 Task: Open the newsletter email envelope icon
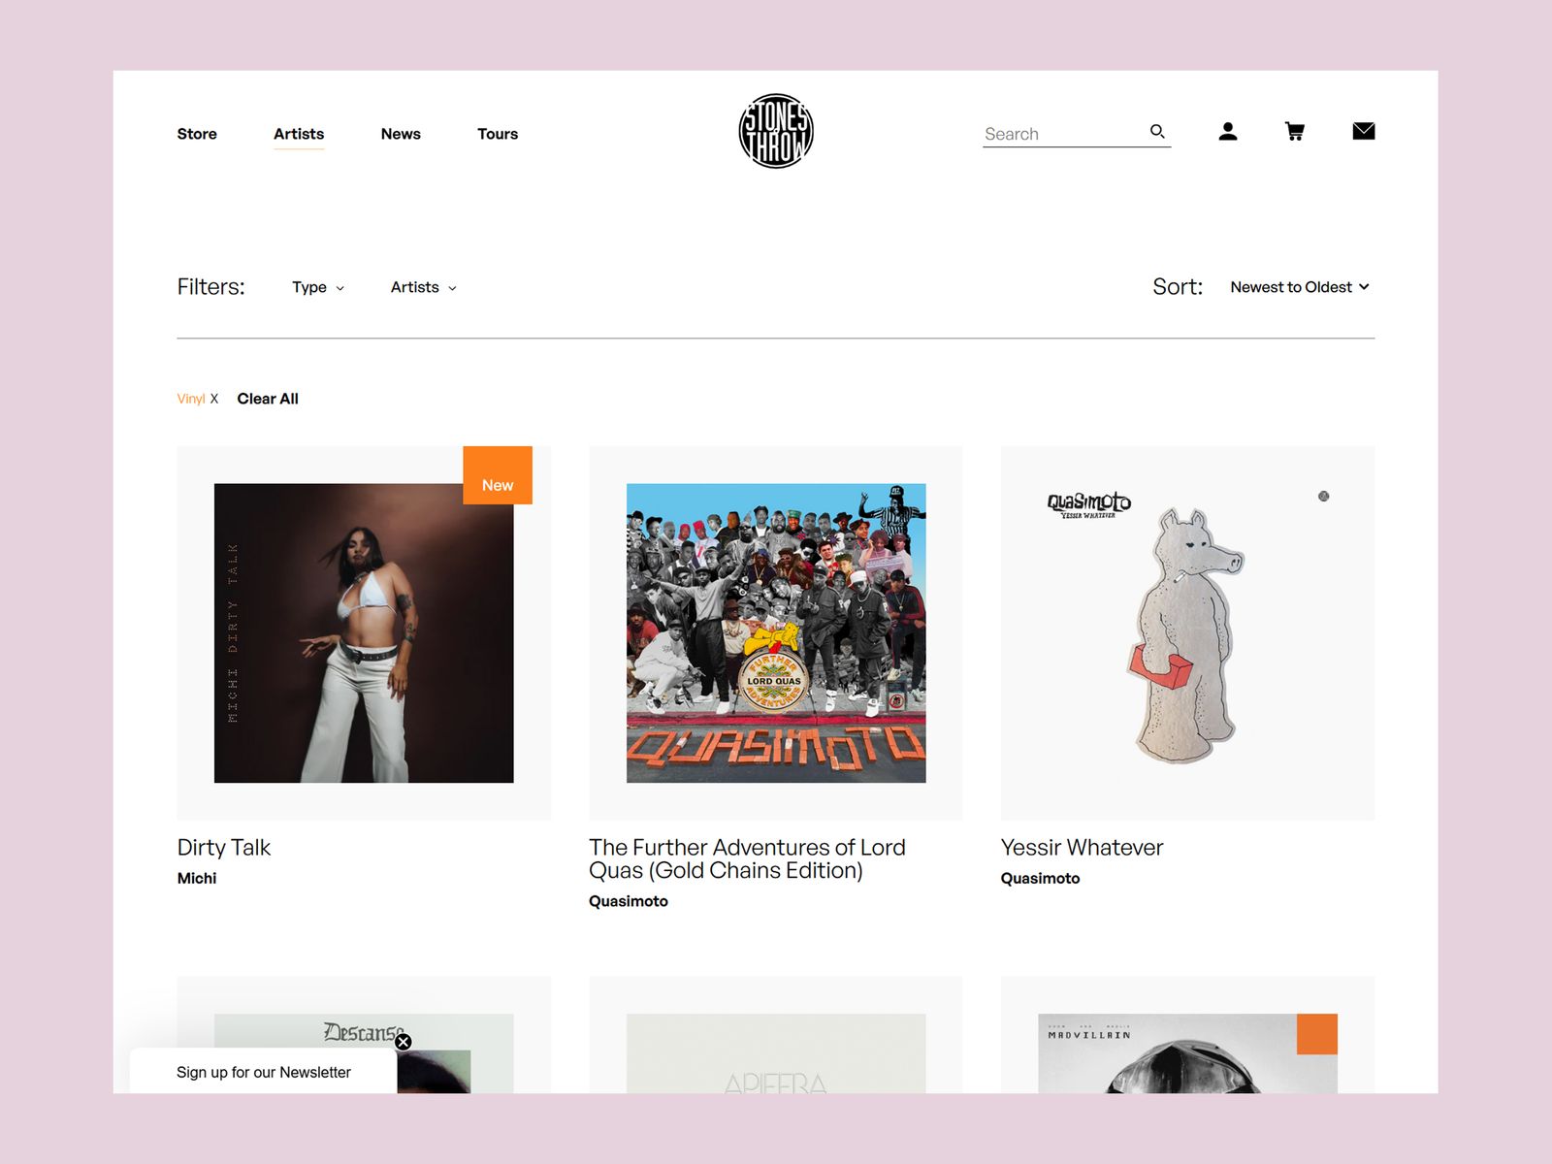(x=1363, y=131)
